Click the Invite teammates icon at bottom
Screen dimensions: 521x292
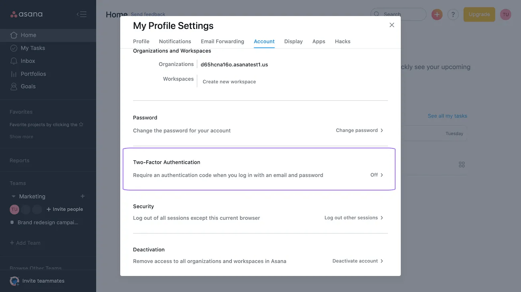pyautogui.click(x=14, y=281)
